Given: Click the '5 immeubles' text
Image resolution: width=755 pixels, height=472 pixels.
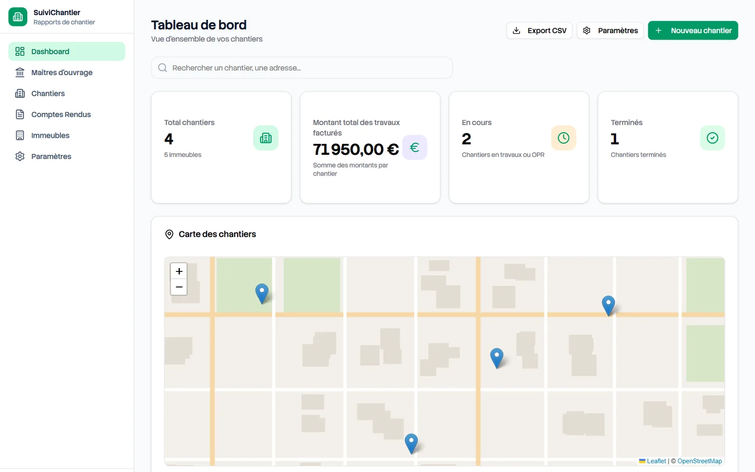Looking at the screenshot, I should click(x=183, y=155).
